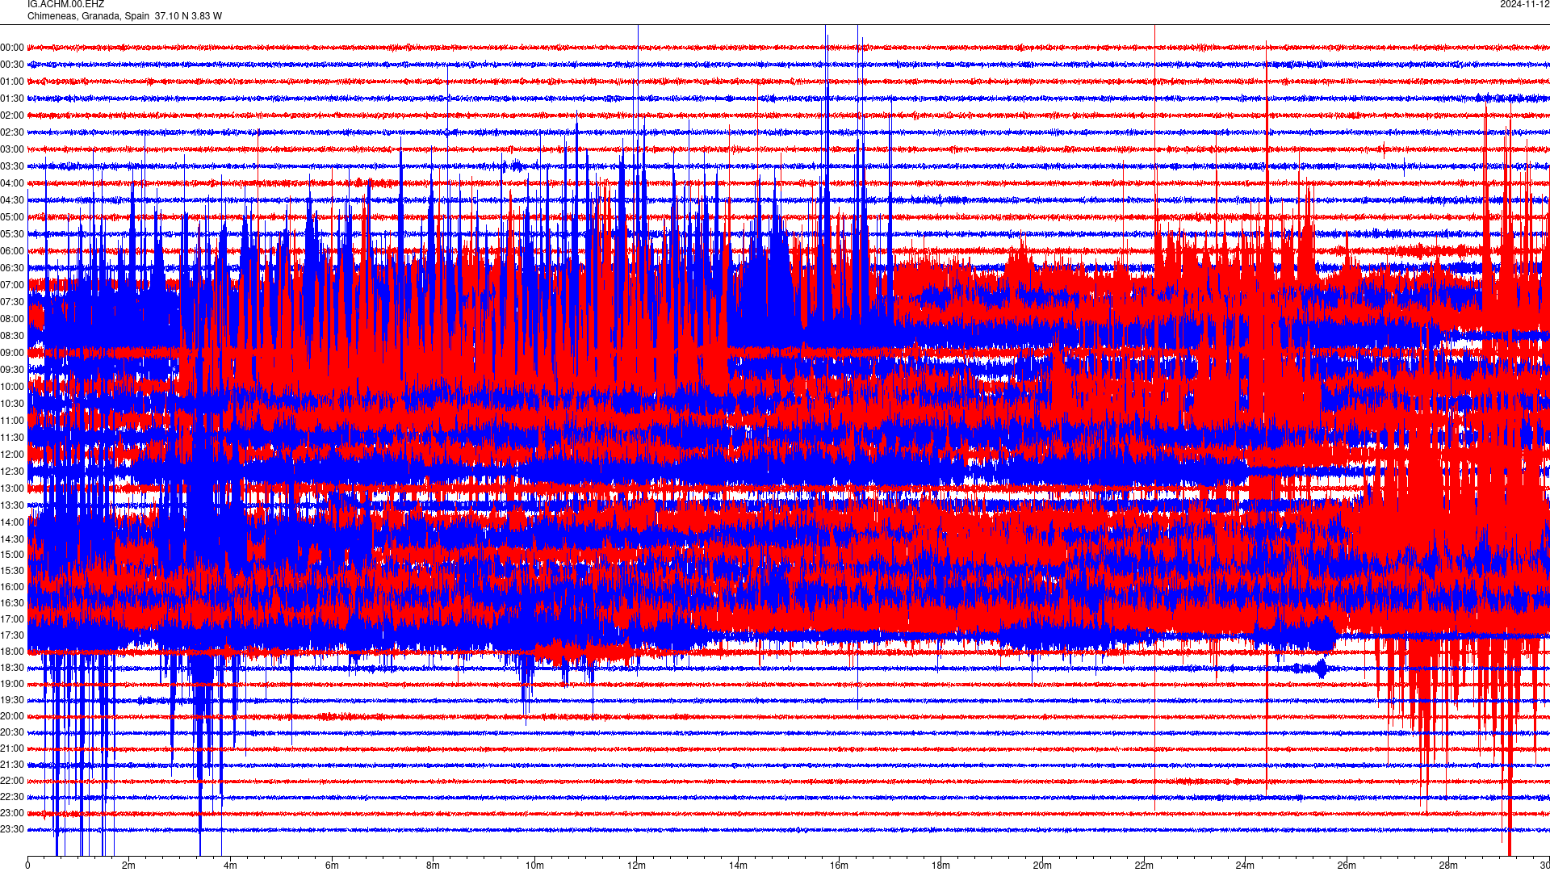Click the 00:30 time row label
Screen dimensions: 1550x872
click(12, 65)
